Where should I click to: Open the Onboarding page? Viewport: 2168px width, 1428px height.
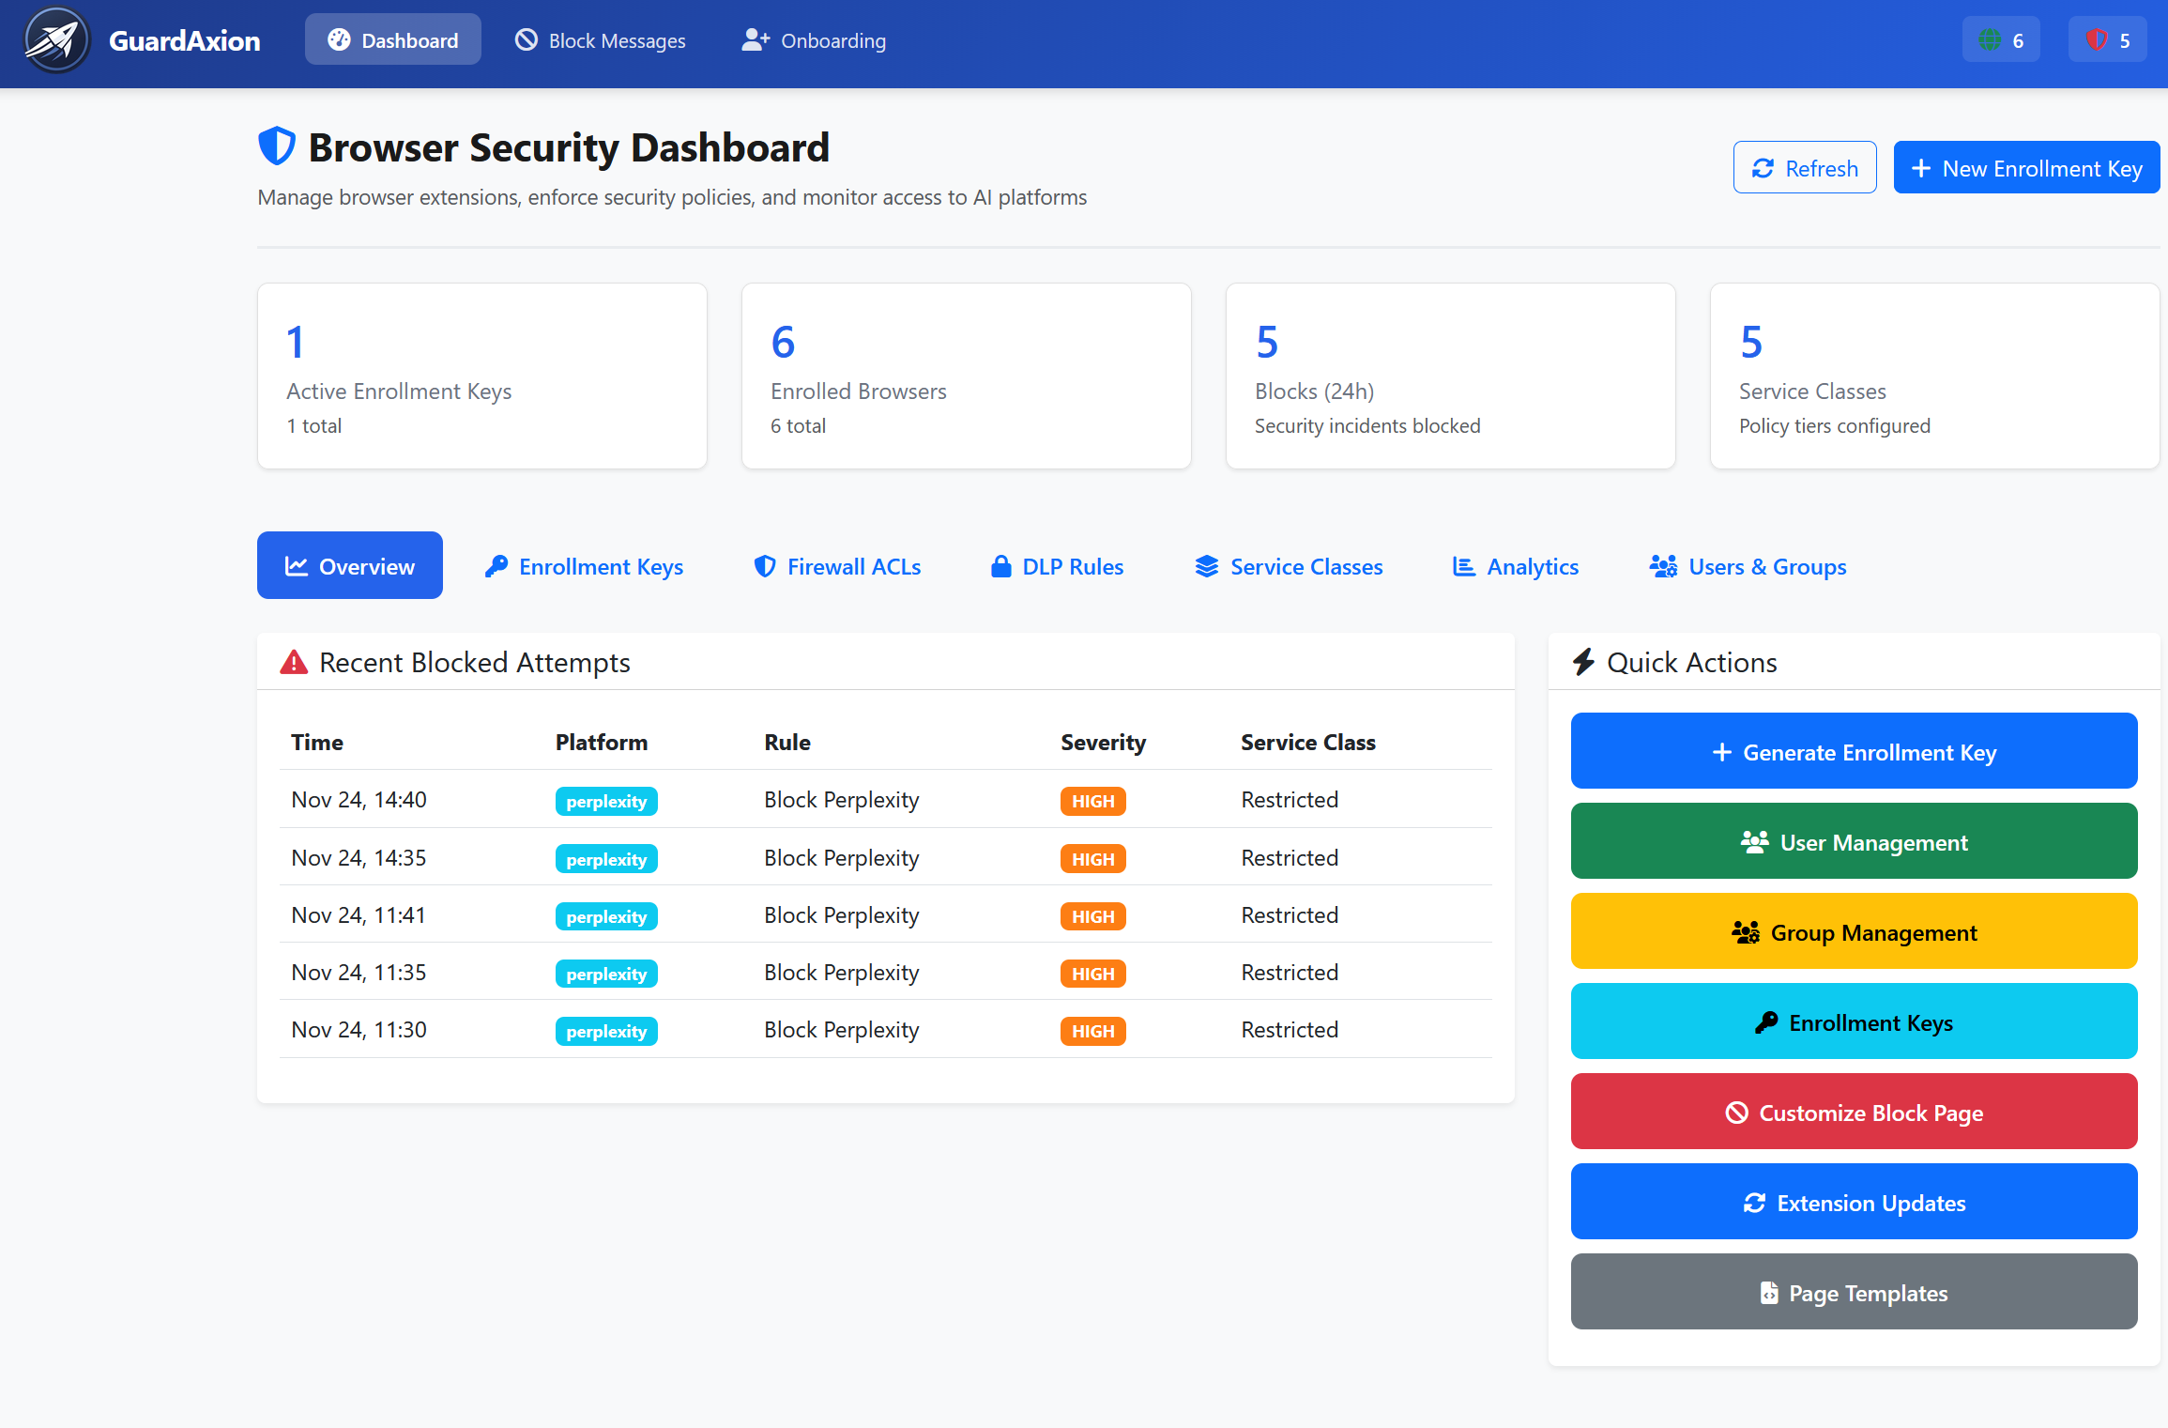point(813,40)
